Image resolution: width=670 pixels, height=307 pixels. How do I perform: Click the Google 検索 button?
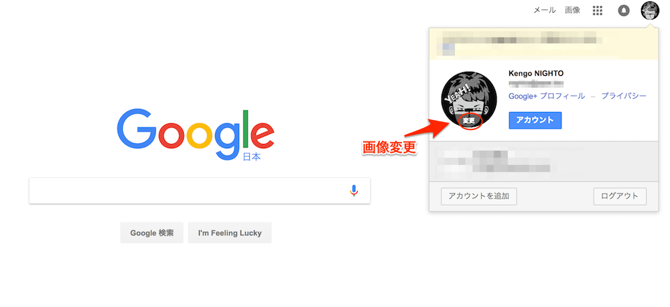[151, 233]
